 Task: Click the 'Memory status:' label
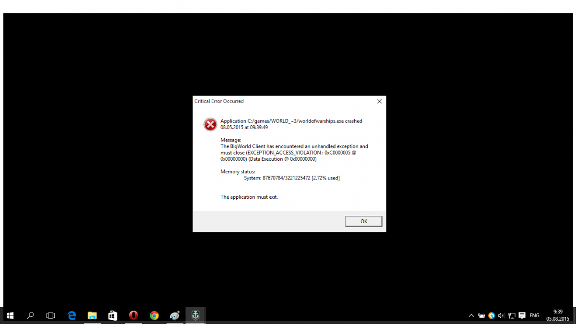[x=238, y=172]
